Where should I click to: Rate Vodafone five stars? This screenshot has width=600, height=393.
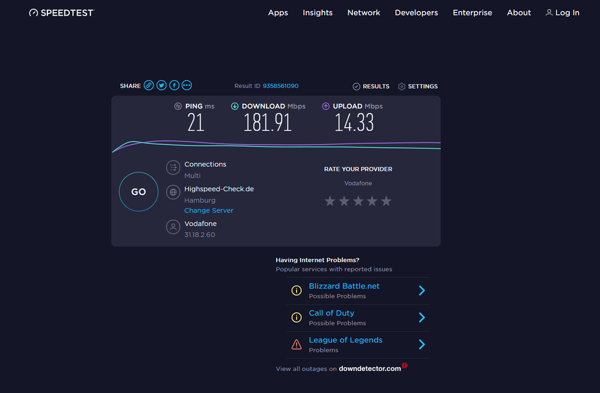point(386,201)
